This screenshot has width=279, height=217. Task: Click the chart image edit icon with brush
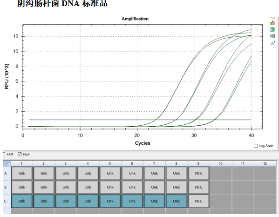(x=272, y=36)
